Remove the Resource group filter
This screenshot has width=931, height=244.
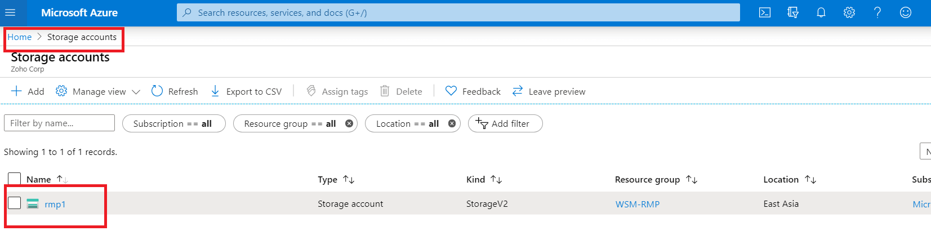click(349, 123)
